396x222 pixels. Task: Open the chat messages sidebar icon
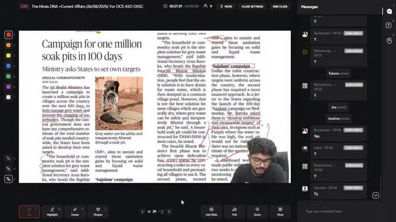[x=389, y=11]
